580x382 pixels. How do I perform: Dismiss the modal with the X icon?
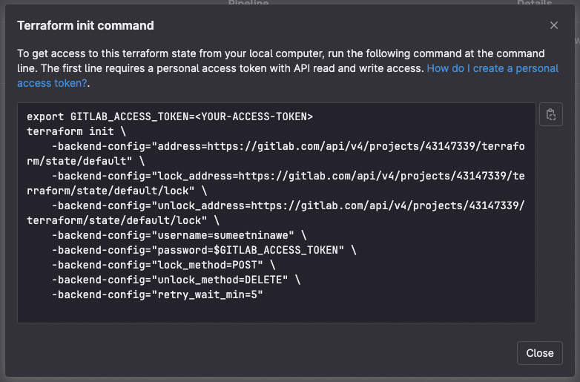click(553, 25)
